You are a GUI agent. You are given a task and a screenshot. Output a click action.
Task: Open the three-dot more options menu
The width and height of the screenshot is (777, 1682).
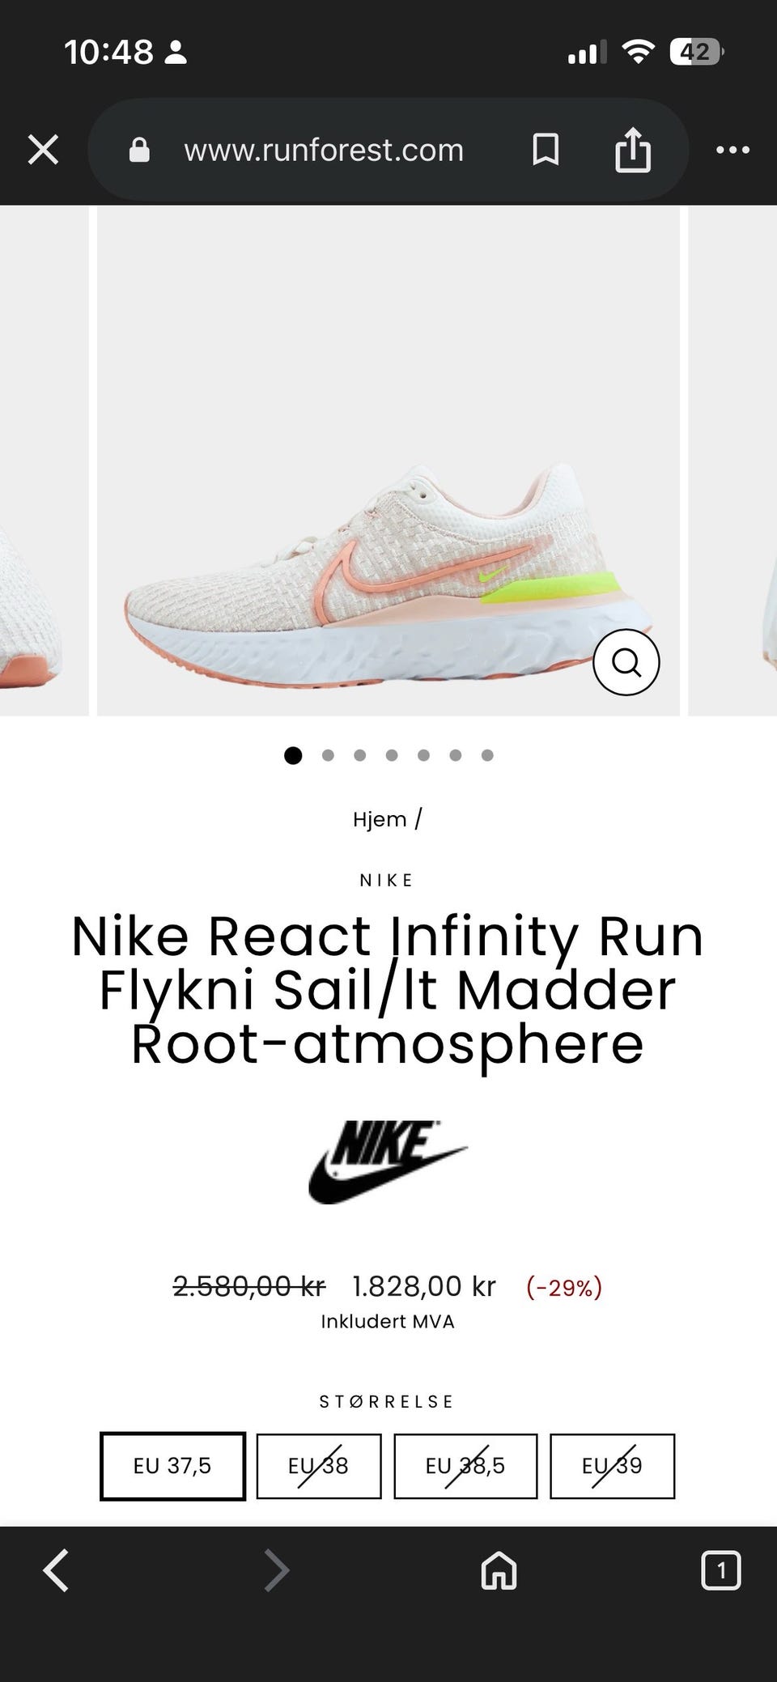click(733, 150)
